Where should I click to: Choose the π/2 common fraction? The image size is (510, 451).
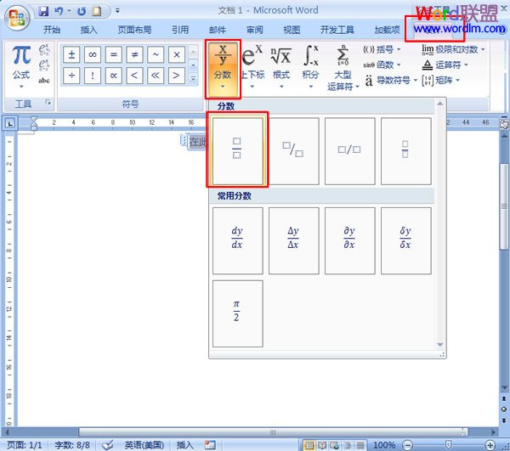tap(237, 313)
